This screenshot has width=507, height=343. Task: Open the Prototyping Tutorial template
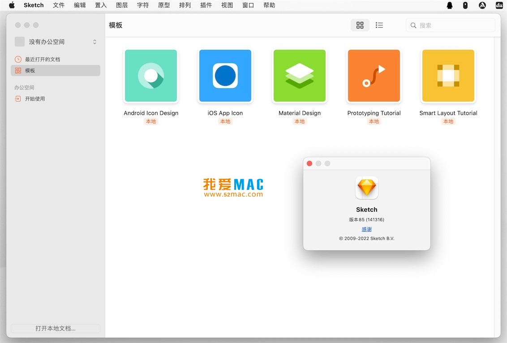tap(374, 76)
